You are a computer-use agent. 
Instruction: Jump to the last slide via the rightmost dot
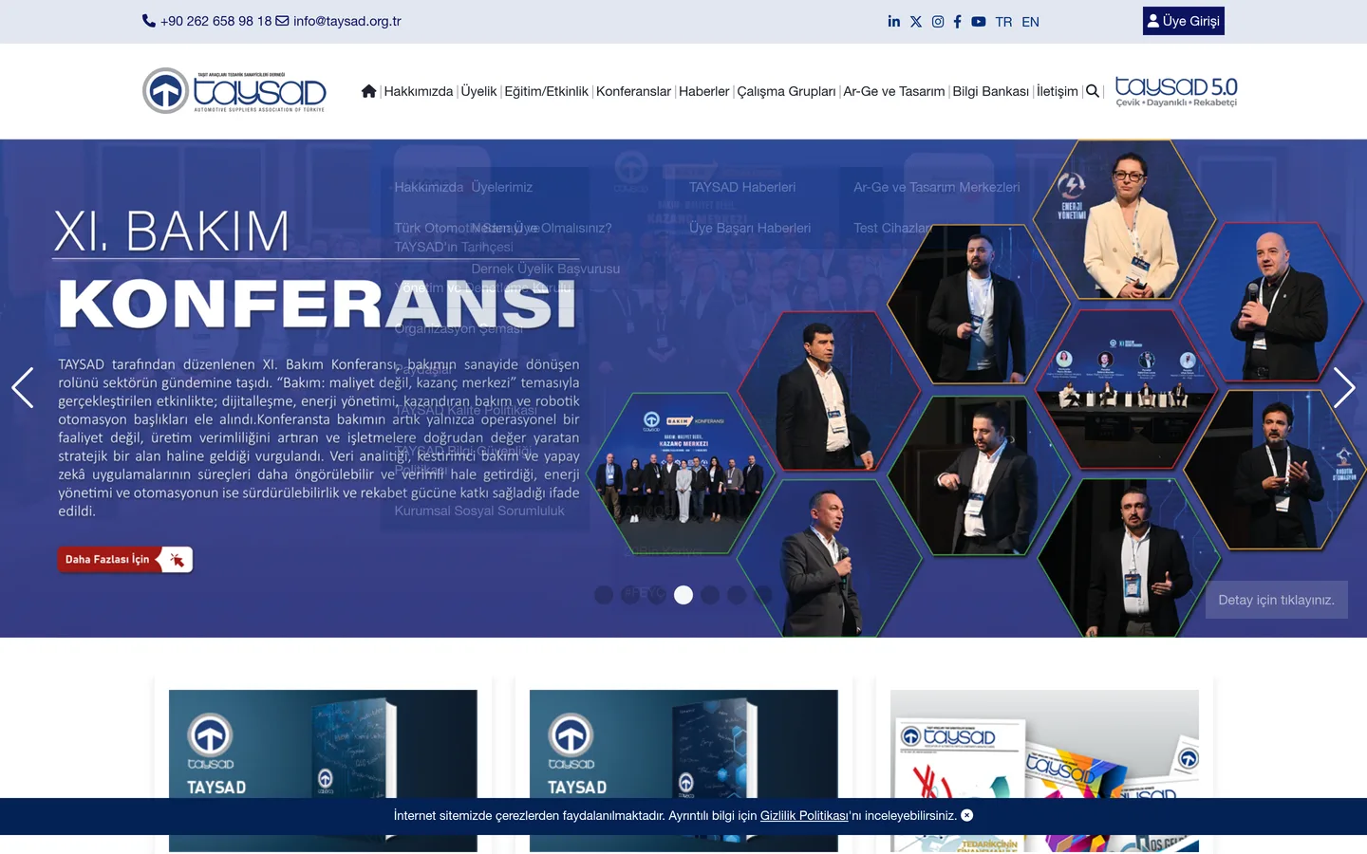click(763, 595)
